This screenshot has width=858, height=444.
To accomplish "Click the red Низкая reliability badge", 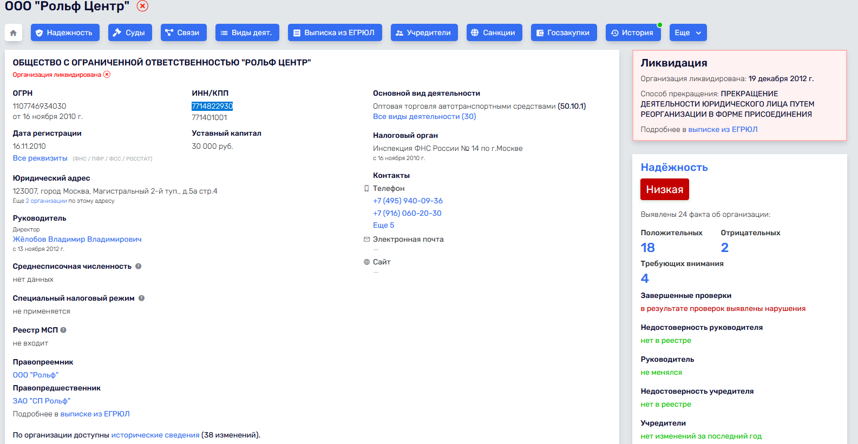I will click(x=665, y=189).
